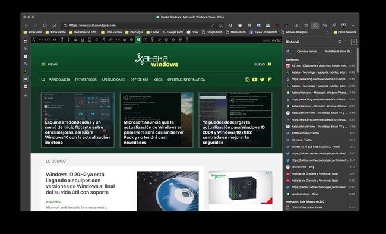
Task: Expand bookmarks bar overflow chevron
Action: coord(327,32)
